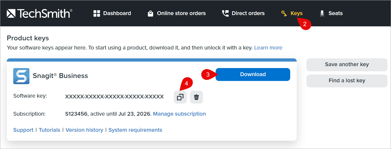Open the Direct orders tab
Screen dimensions: 391x149
click(248, 13)
